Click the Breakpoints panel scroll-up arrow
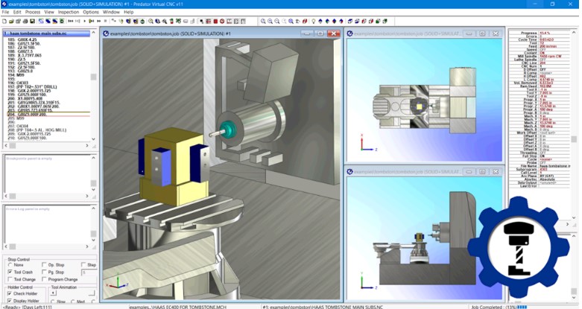The width and height of the screenshot is (582, 309). (93, 158)
